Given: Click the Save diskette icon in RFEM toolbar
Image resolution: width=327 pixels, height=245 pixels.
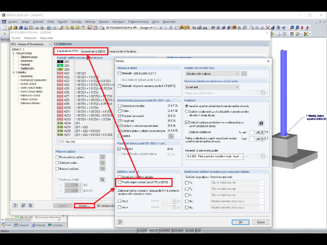Looking at the screenshot, I should click(26, 28).
